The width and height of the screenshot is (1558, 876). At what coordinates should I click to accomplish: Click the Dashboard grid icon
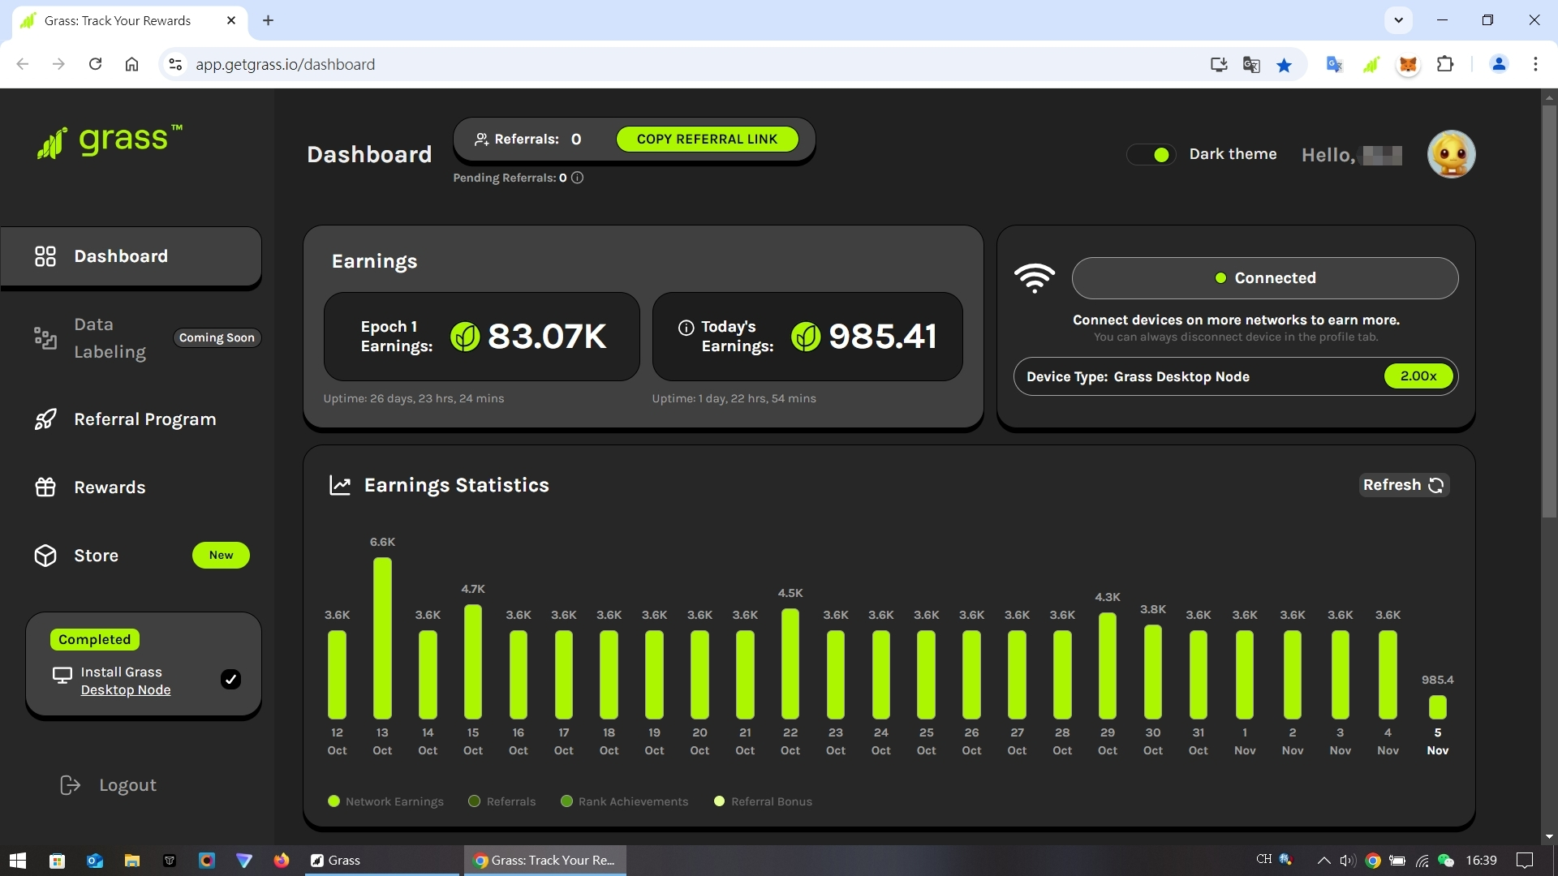tap(45, 256)
